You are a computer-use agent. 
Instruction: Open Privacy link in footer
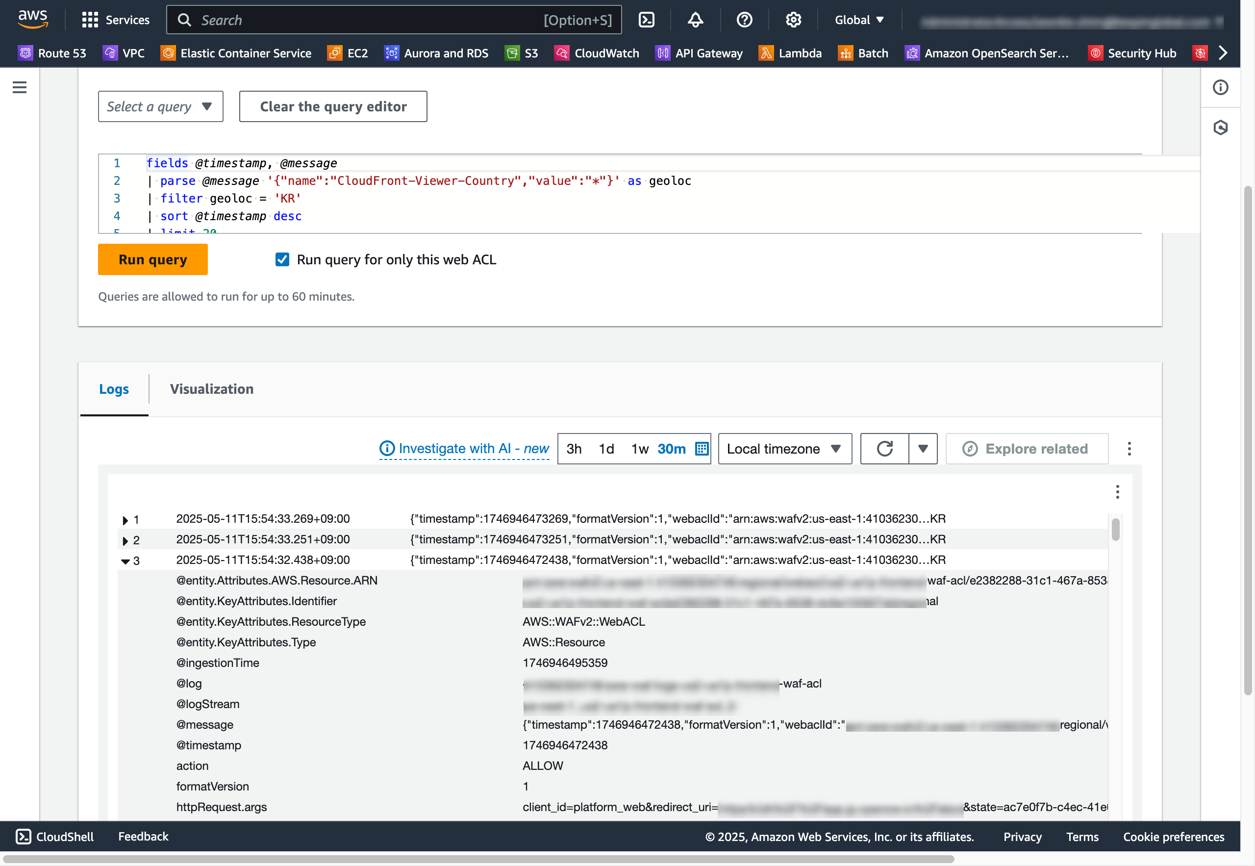(x=1022, y=836)
